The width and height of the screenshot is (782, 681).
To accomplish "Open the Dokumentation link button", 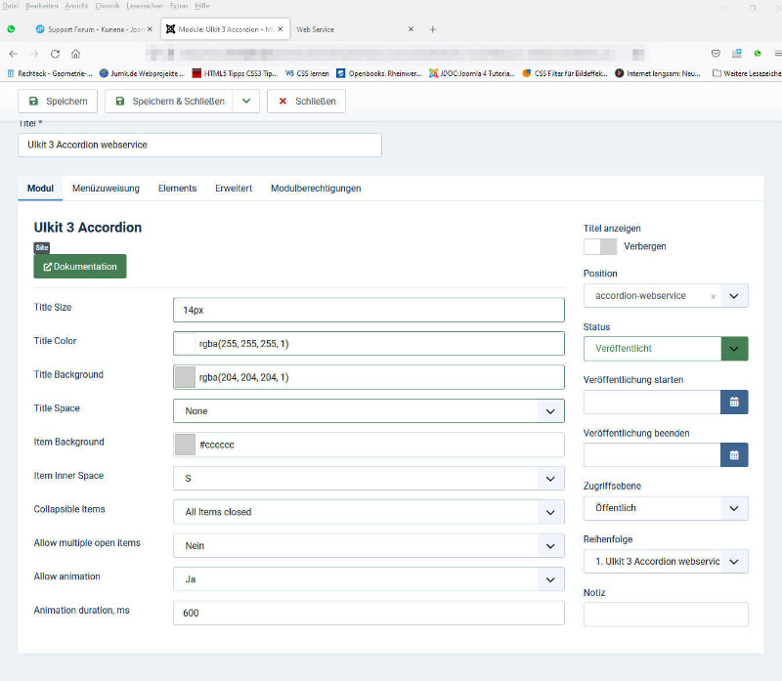I will 80,266.
